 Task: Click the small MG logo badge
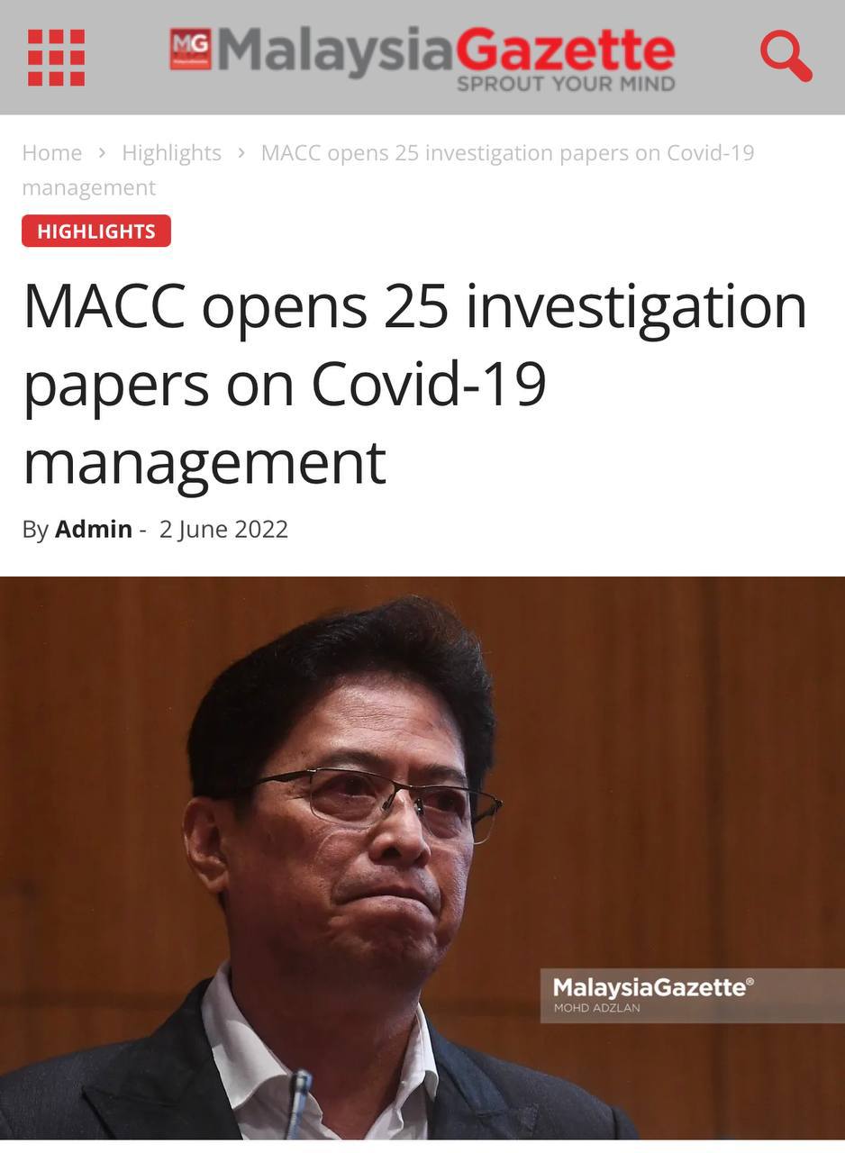click(190, 49)
